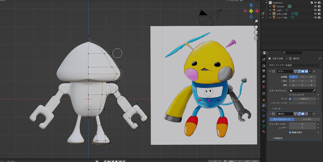The width and height of the screenshot is (323, 162).
Task: Click the pin icon in properties header
Action: [x=320, y=58]
